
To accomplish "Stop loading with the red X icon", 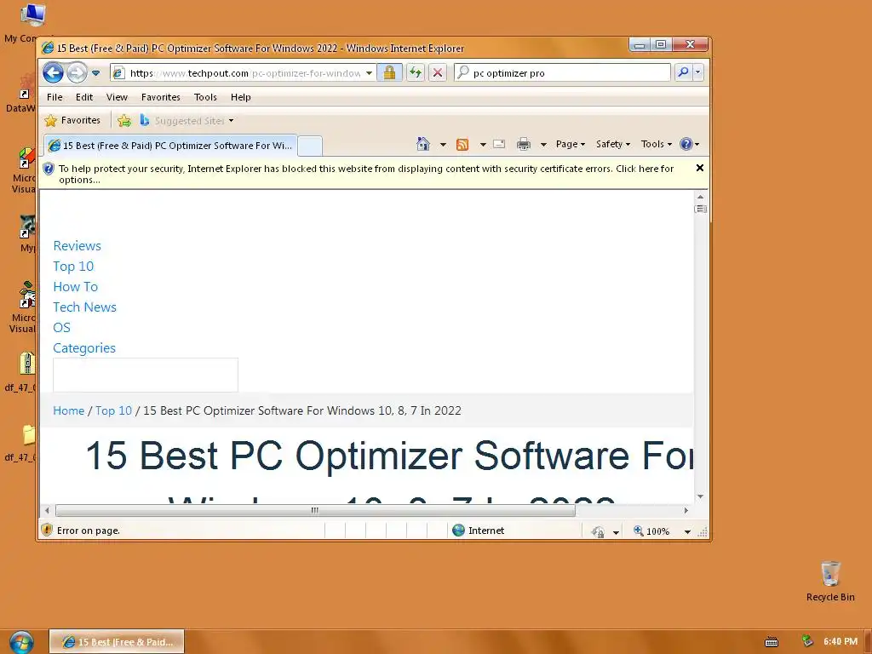I will pos(438,73).
